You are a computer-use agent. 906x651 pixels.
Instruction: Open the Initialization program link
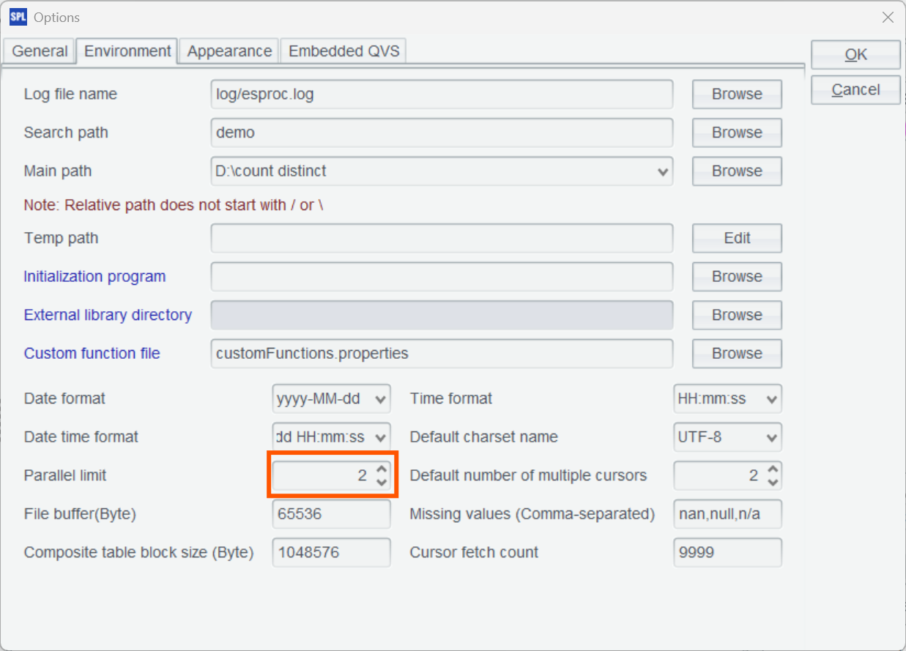coord(94,277)
